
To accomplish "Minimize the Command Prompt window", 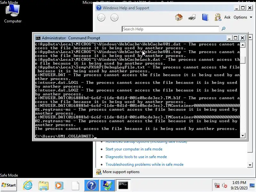I will (x=229, y=38).
